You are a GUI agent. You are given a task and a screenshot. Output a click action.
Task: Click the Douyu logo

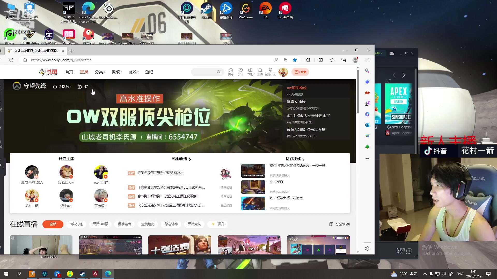(48, 72)
